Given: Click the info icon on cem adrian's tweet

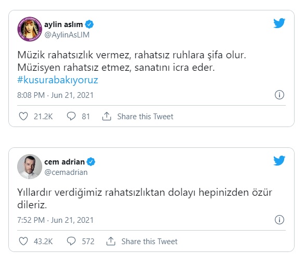Looking at the screenshot, I should pos(279,220).
